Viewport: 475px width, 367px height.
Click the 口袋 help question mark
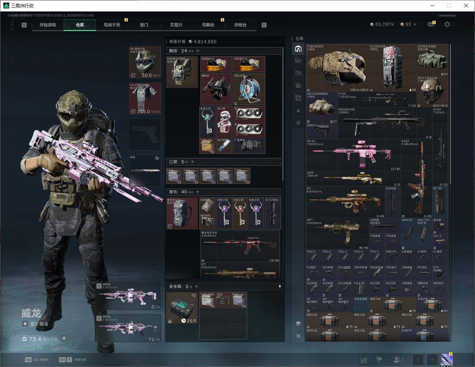pos(192,162)
